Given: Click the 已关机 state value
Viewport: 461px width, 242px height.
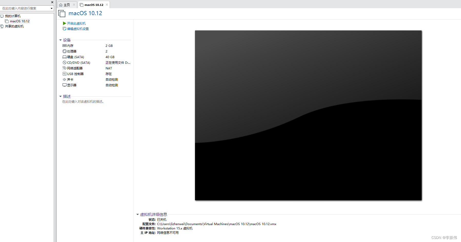Looking at the screenshot, I should 162,219.
